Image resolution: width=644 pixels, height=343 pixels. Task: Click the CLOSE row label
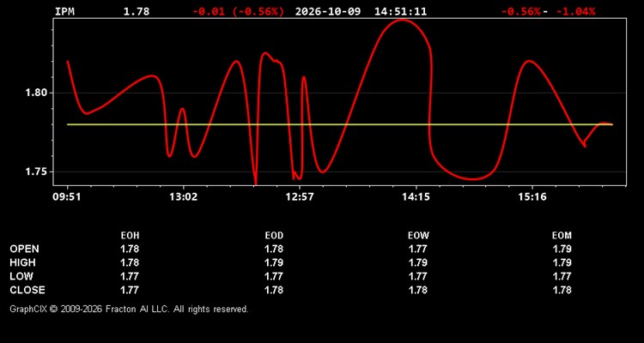[x=27, y=290]
